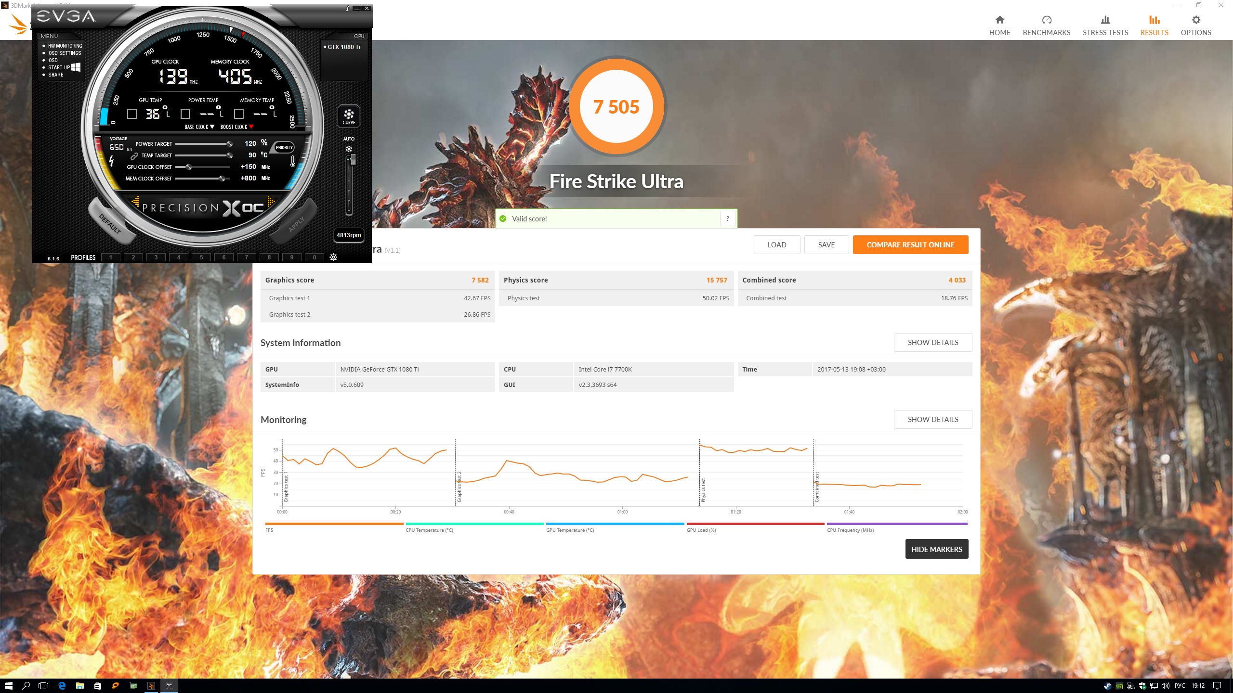1233x693 pixels.
Task: Open the OPTIONS gear in 3DMark
Action: [x=1195, y=20]
